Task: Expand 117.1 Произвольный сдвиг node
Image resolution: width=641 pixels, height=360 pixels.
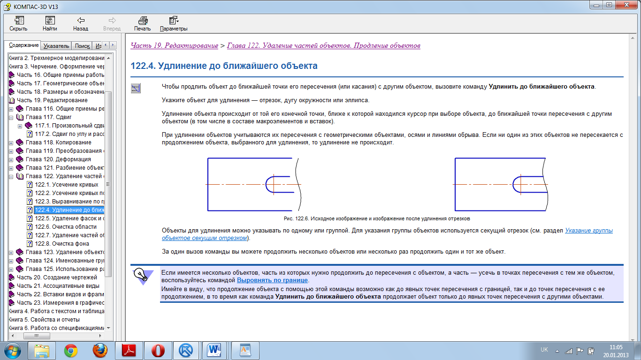Action: coord(20,126)
